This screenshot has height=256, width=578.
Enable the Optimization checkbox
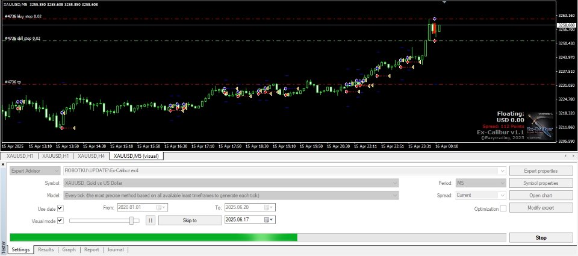[x=503, y=208]
